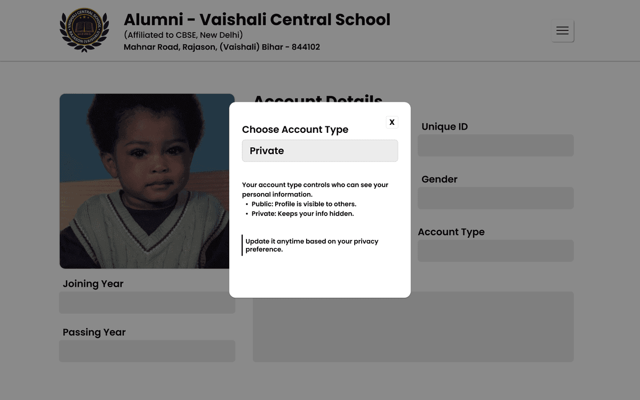
Task: Click the "Public: Profile is visible" bullet
Action: tap(303, 204)
